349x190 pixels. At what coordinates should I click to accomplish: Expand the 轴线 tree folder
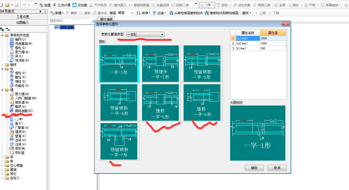[3, 65]
